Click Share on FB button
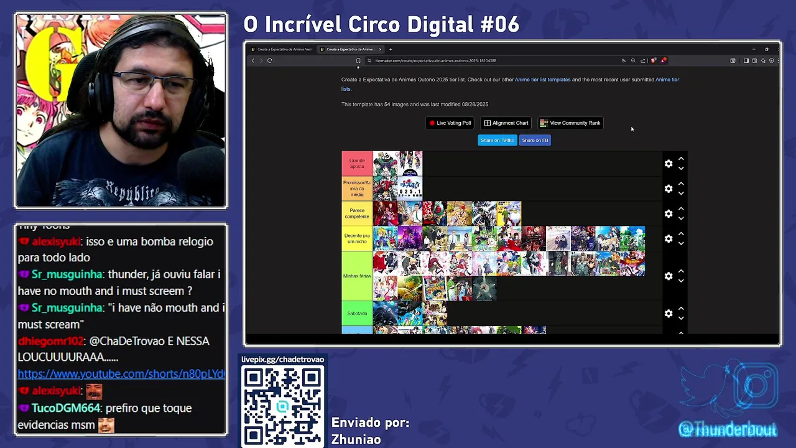Screen dimensions: 796x448 [x=535, y=140]
